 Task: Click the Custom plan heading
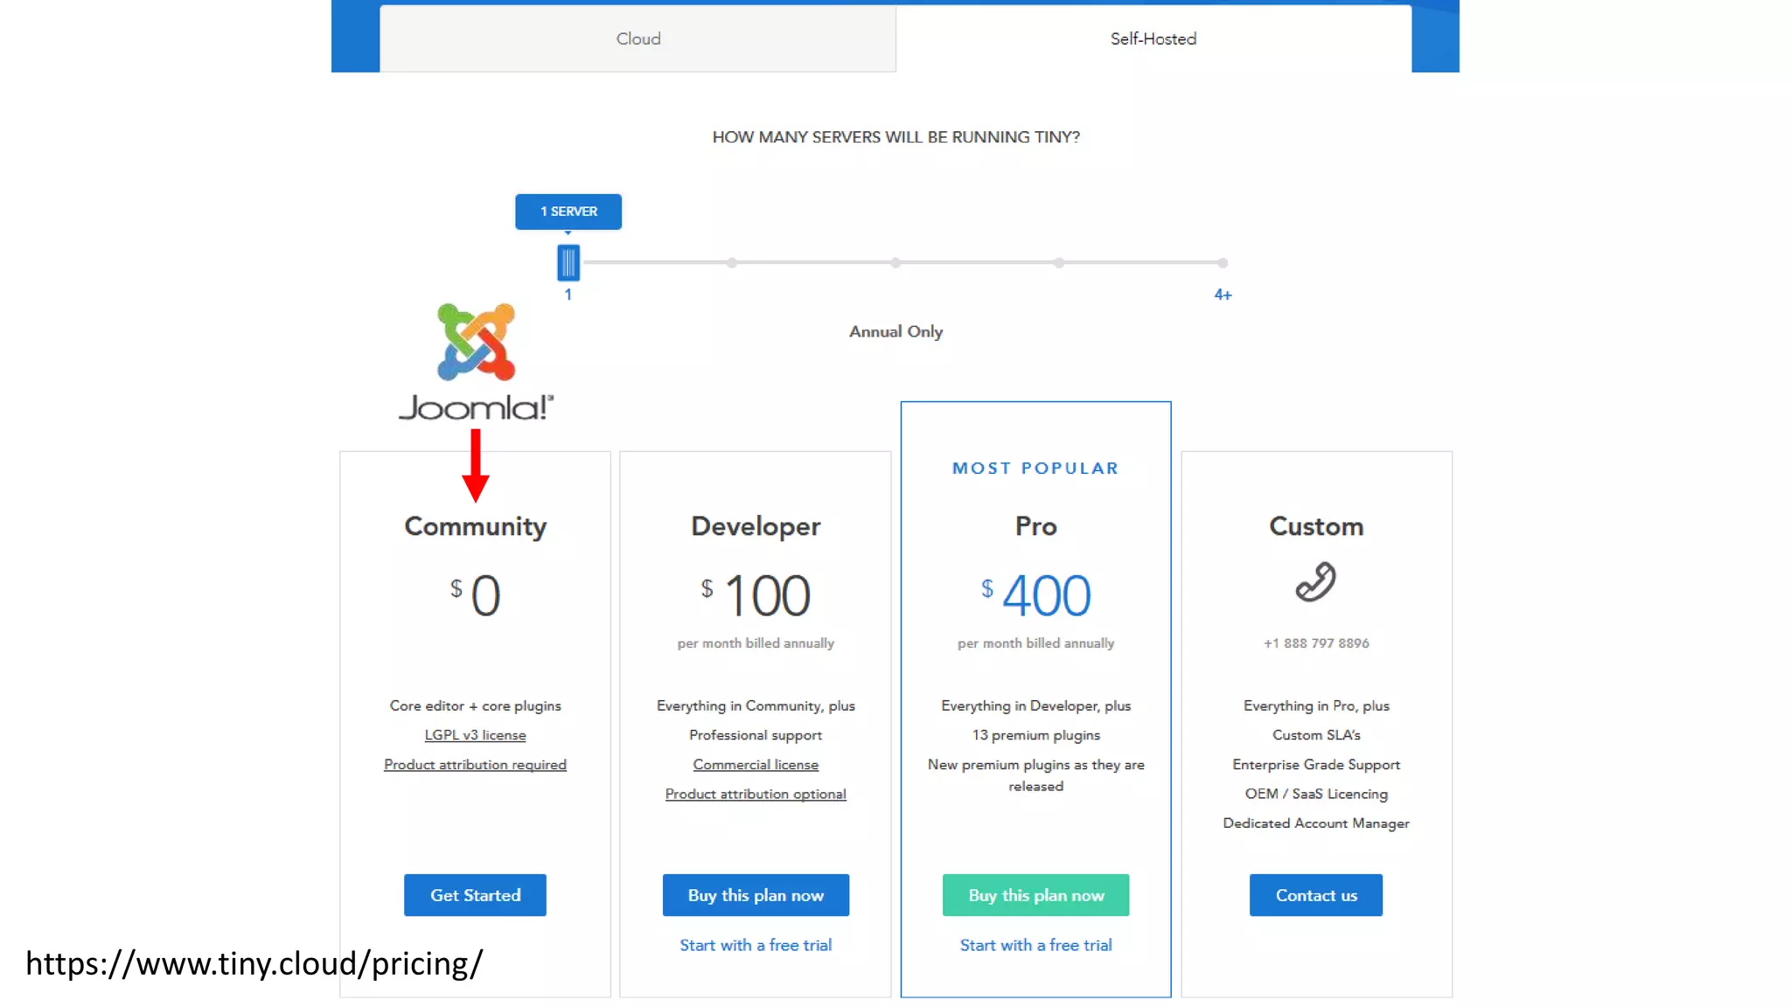1316,526
